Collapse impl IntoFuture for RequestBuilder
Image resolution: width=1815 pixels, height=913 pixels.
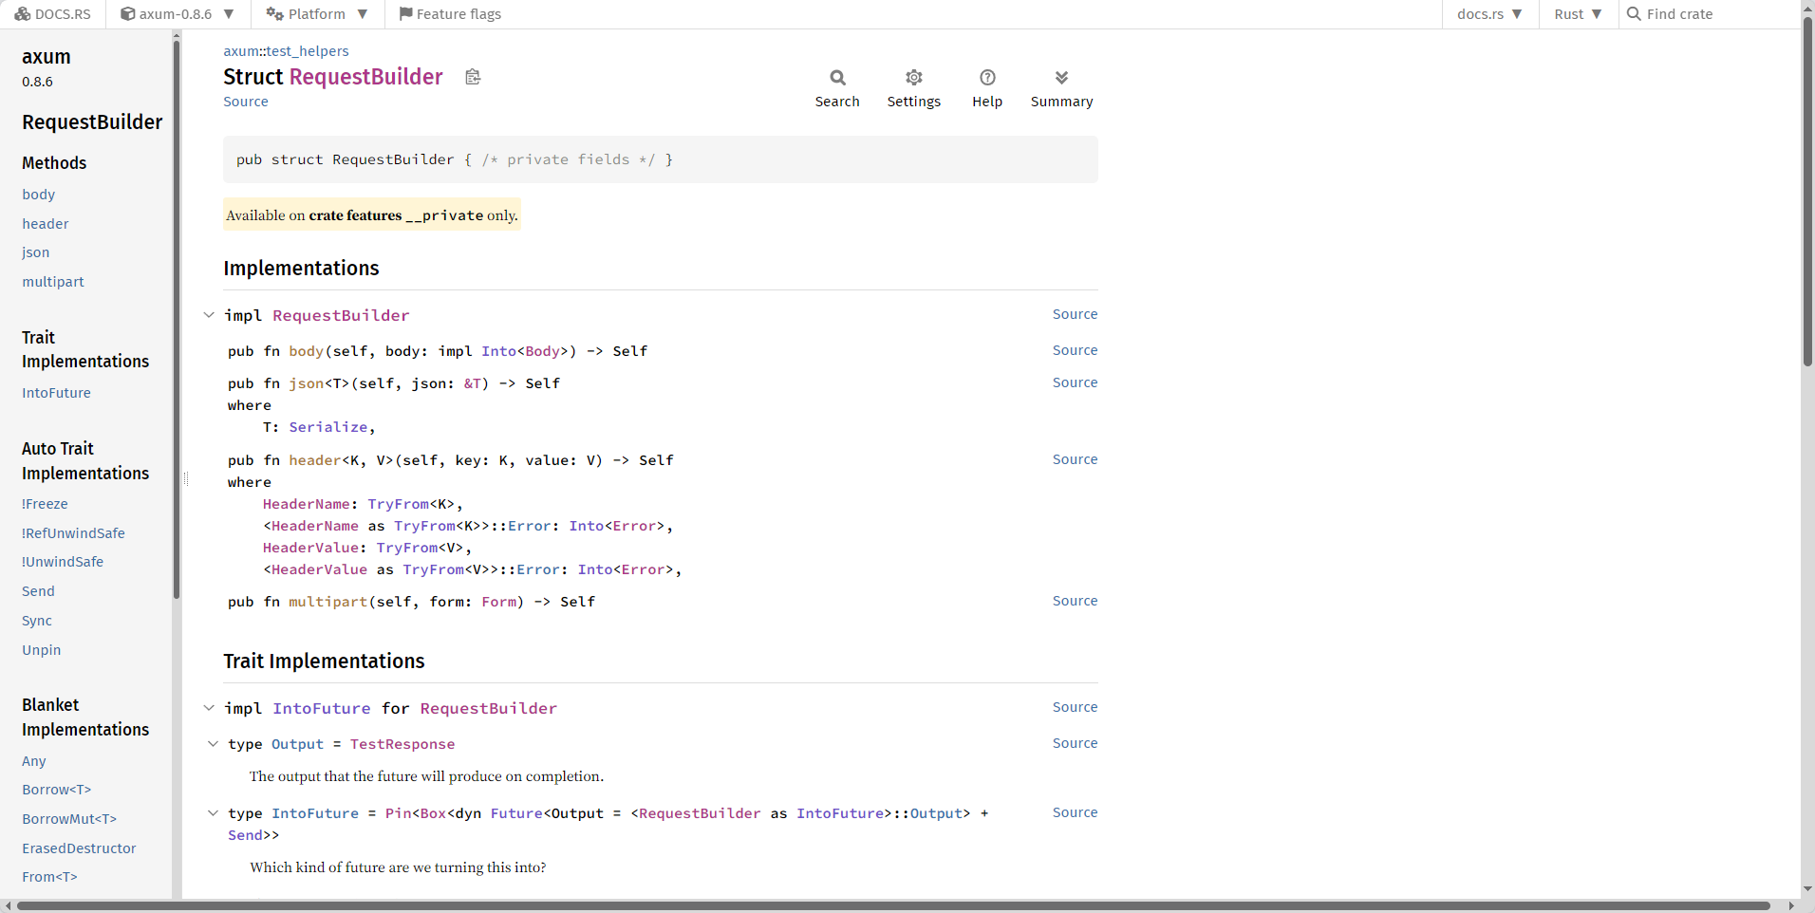pyautogui.click(x=209, y=708)
